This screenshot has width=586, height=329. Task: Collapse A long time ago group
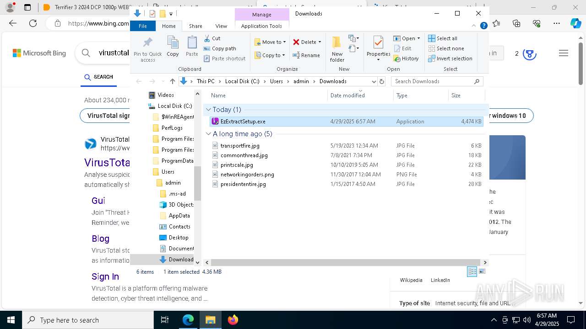pyautogui.click(x=208, y=134)
